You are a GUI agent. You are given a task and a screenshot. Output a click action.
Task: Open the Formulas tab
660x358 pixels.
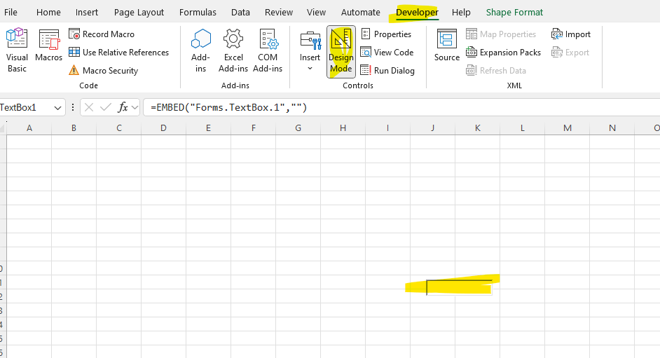pyautogui.click(x=198, y=12)
